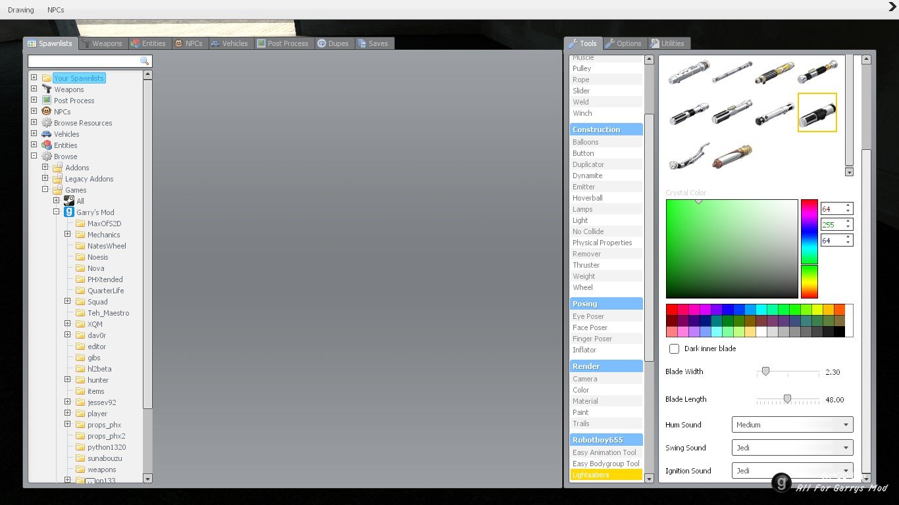
Task: Click the vertical hue bar
Action: tap(809, 249)
